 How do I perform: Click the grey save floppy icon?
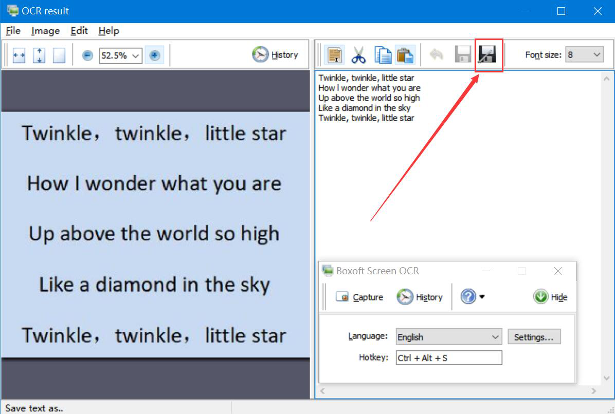463,54
